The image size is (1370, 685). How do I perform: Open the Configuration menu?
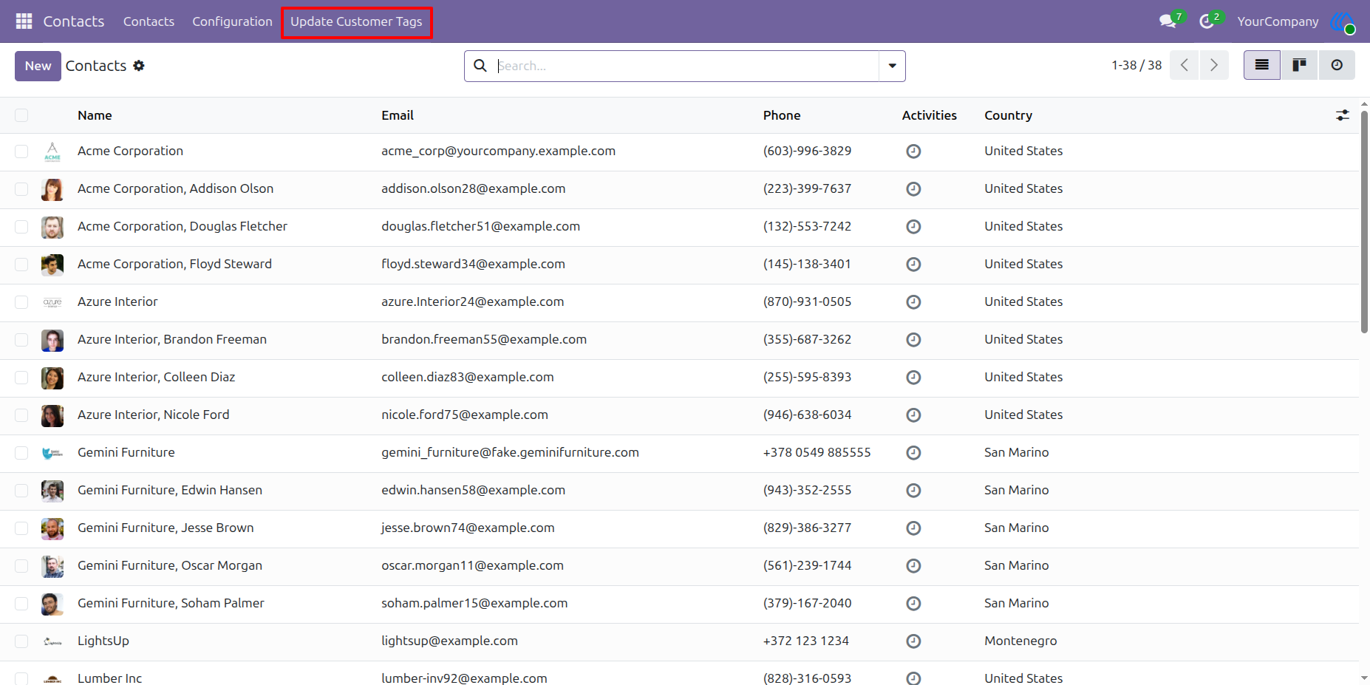(x=232, y=21)
